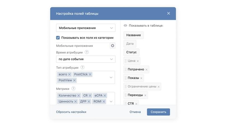Click Сбросить настройки link
Image resolution: width=226 pixels, height=126 pixels.
point(71,112)
